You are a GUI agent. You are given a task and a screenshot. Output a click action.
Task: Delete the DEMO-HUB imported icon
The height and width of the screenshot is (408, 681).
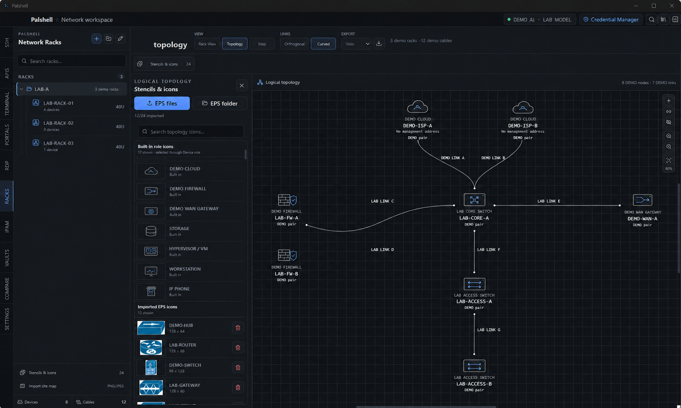pyautogui.click(x=238, y=328)
